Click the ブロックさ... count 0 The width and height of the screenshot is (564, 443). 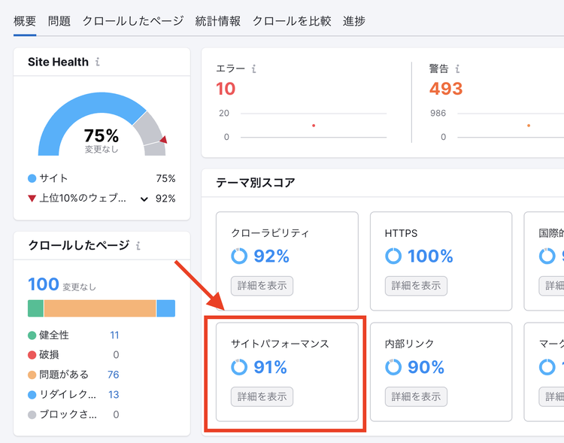point(116,414)
